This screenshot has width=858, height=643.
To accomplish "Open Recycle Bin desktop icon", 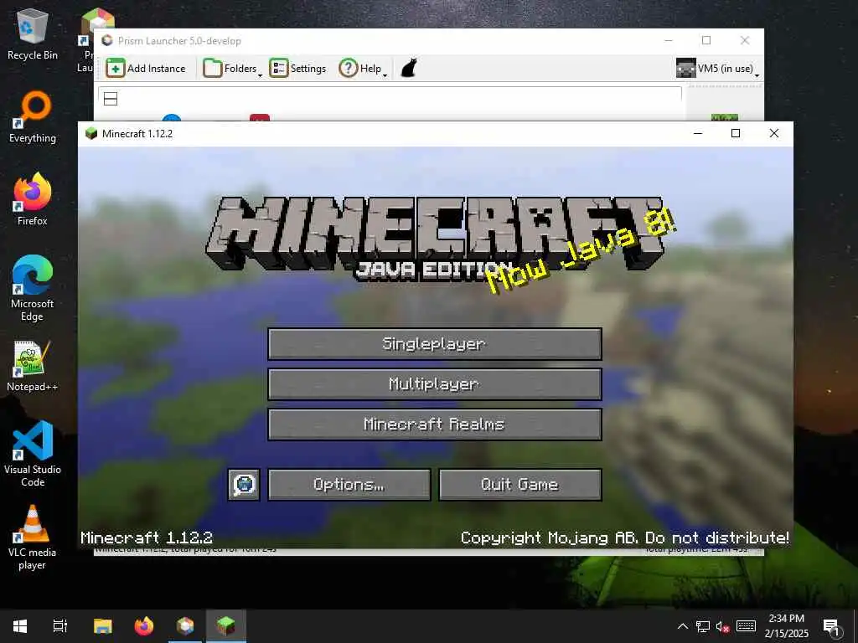I will [x=33, y=33].
